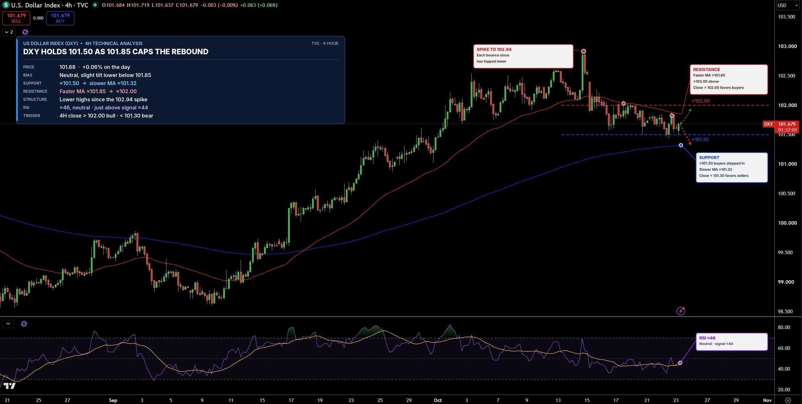Click the RESISTANCE annotation box

(x=729, y=79)
